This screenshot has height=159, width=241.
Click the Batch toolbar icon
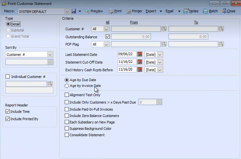205,11
